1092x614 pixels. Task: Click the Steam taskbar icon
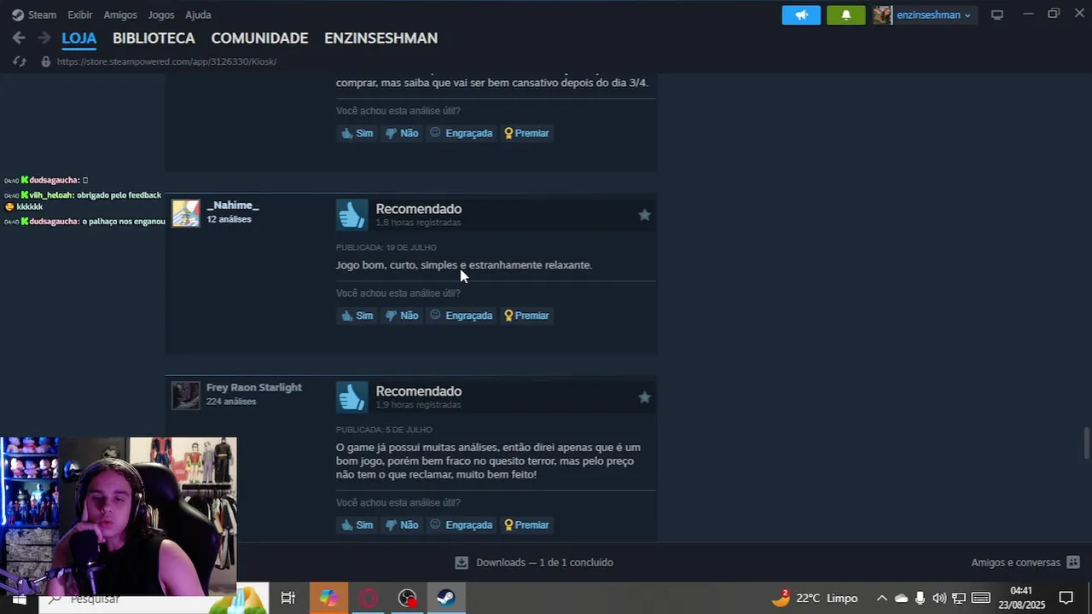coord(446,598)
